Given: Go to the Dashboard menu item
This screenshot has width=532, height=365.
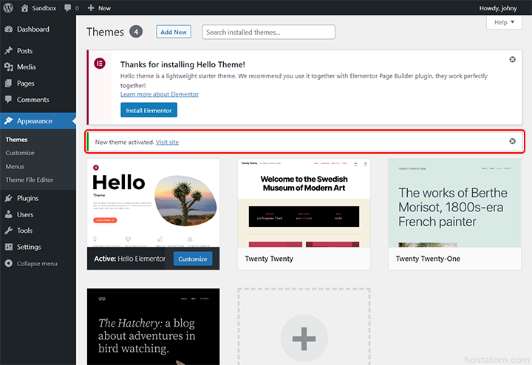Looking at the screenshot, I should coord(33,30).
